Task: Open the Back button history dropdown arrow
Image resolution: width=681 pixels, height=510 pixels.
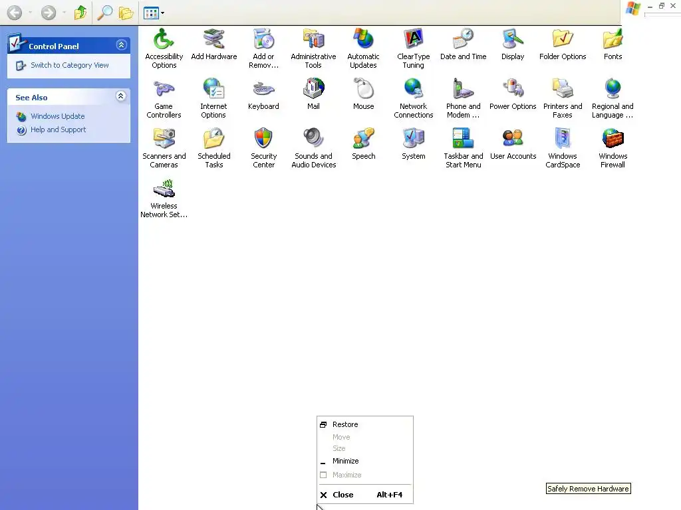Action: click(30, 13)
